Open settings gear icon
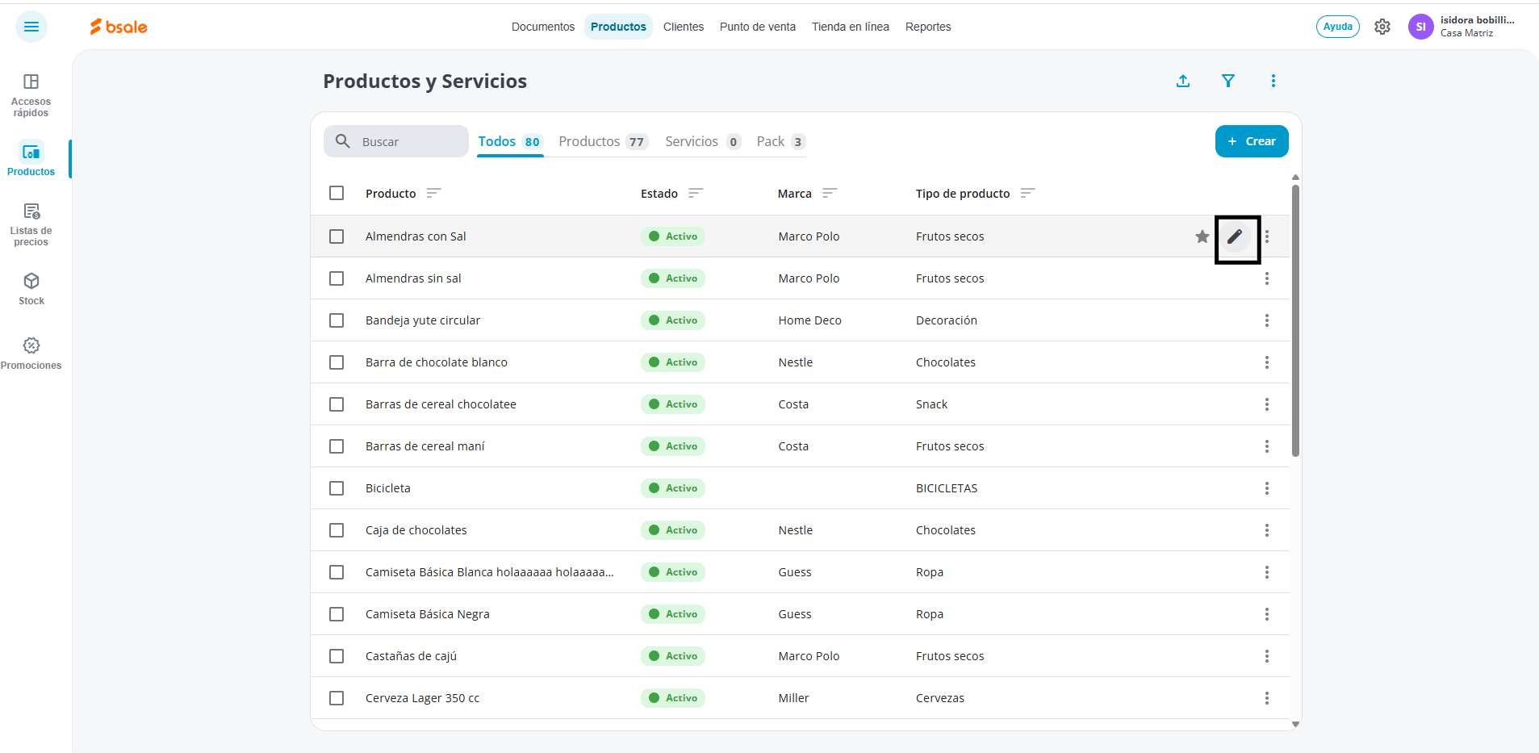The image size is (1539, 753). click(x=1382, y=27)
